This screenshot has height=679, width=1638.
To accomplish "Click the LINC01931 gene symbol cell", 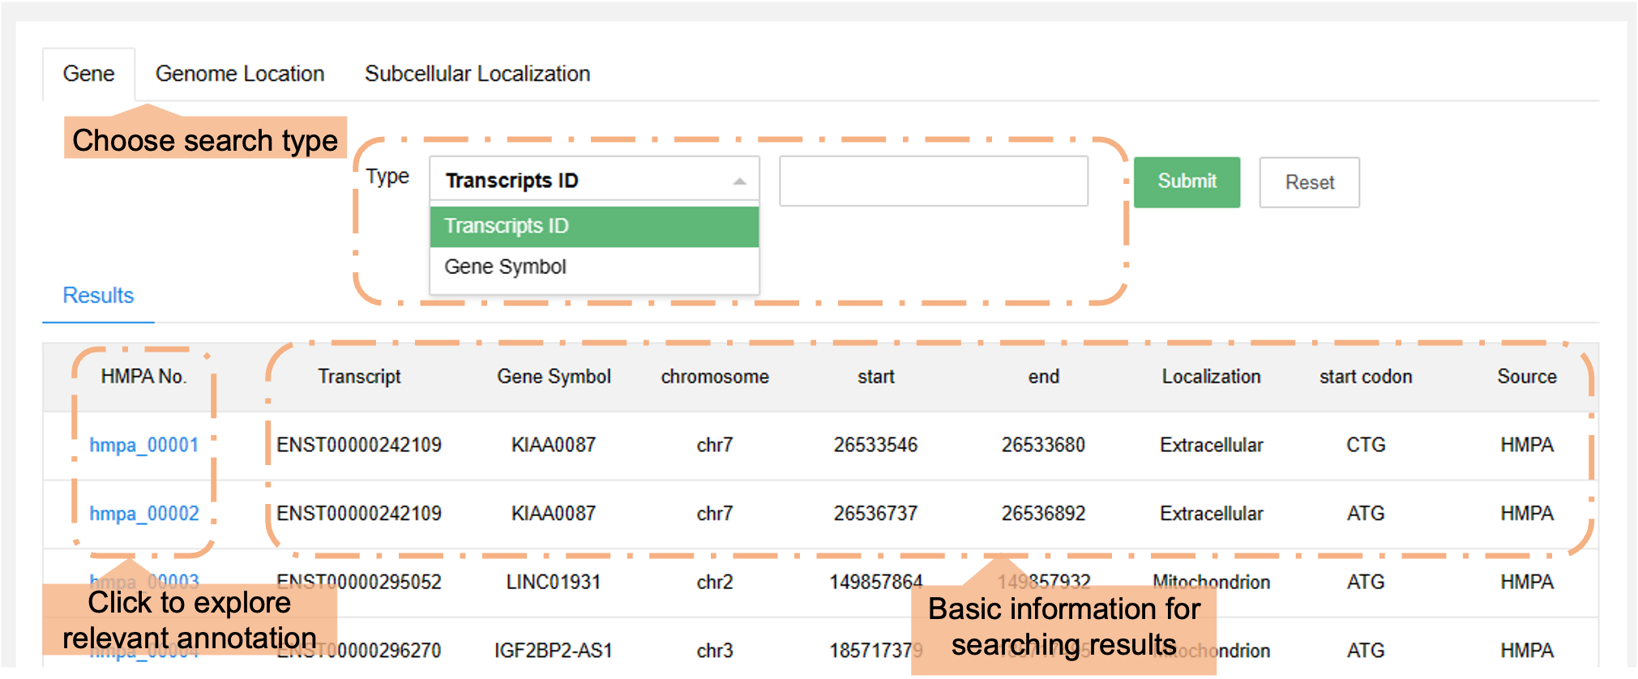I will 554,582.
